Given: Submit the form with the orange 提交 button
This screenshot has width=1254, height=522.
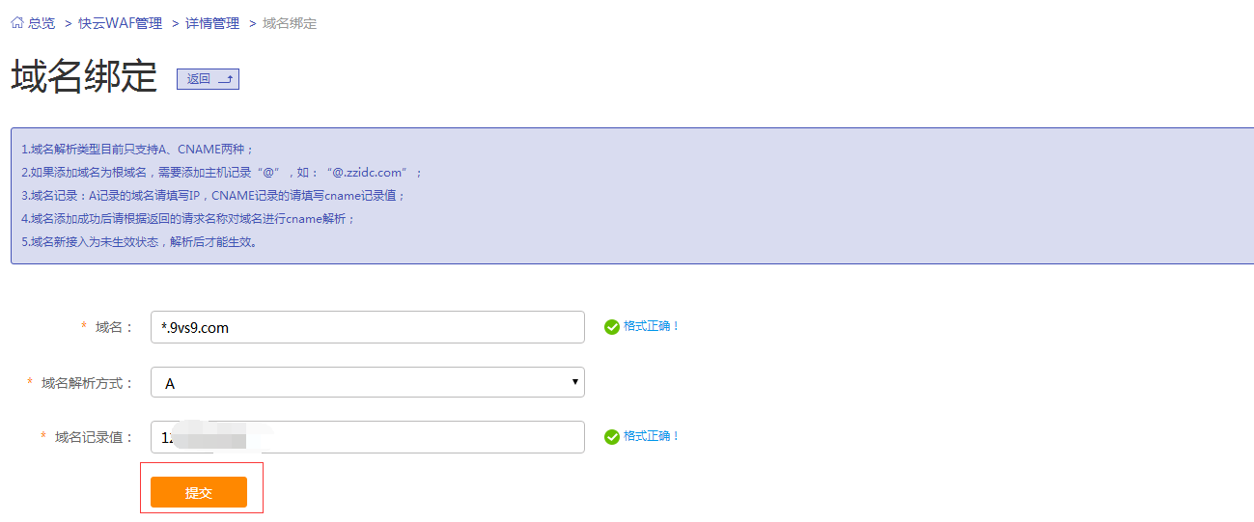Looking at the screenshot, I should (x=199, y=492).
